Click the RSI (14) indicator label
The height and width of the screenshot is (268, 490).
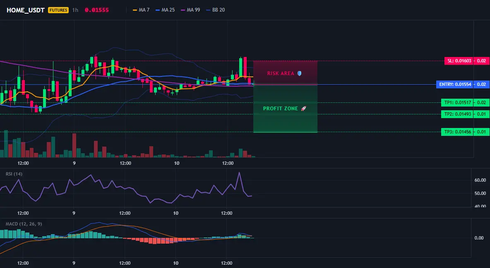point(14,174)
